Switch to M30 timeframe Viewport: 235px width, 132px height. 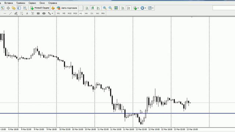pos(75,14)
